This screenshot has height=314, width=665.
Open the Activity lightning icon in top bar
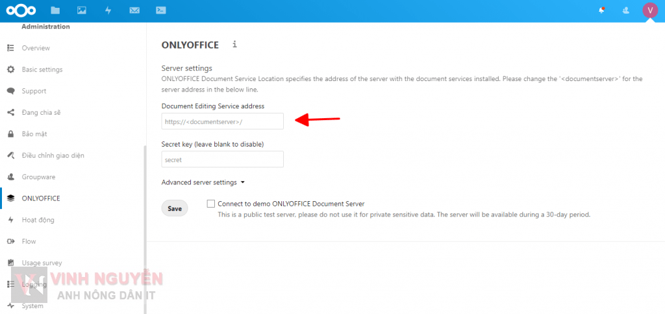108,10
